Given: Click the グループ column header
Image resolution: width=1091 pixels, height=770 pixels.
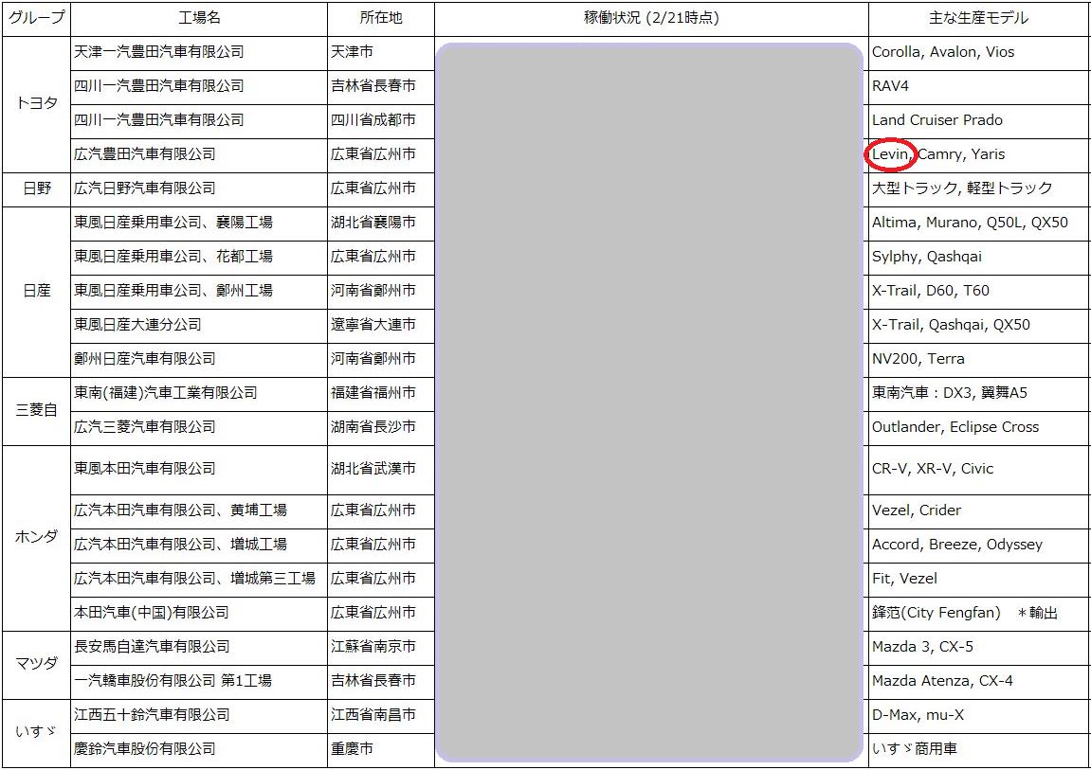Looking at the screenshot, I should click(x=36, y=19).
